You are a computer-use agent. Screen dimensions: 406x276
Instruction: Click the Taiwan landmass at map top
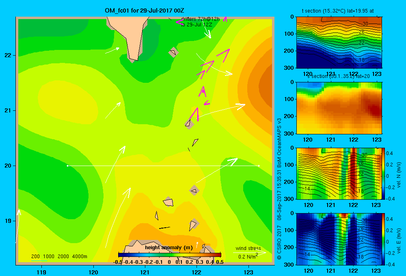[131, 36]
